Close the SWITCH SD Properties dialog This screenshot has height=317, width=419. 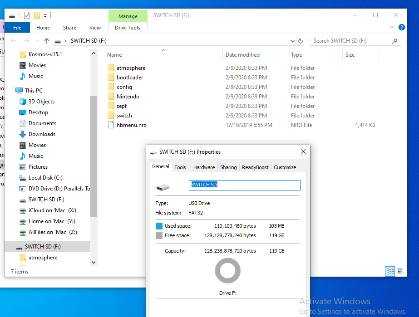(303, 151)
